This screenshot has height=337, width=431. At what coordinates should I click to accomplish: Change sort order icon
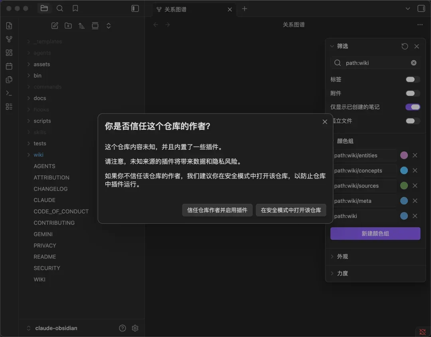(82, 26)
